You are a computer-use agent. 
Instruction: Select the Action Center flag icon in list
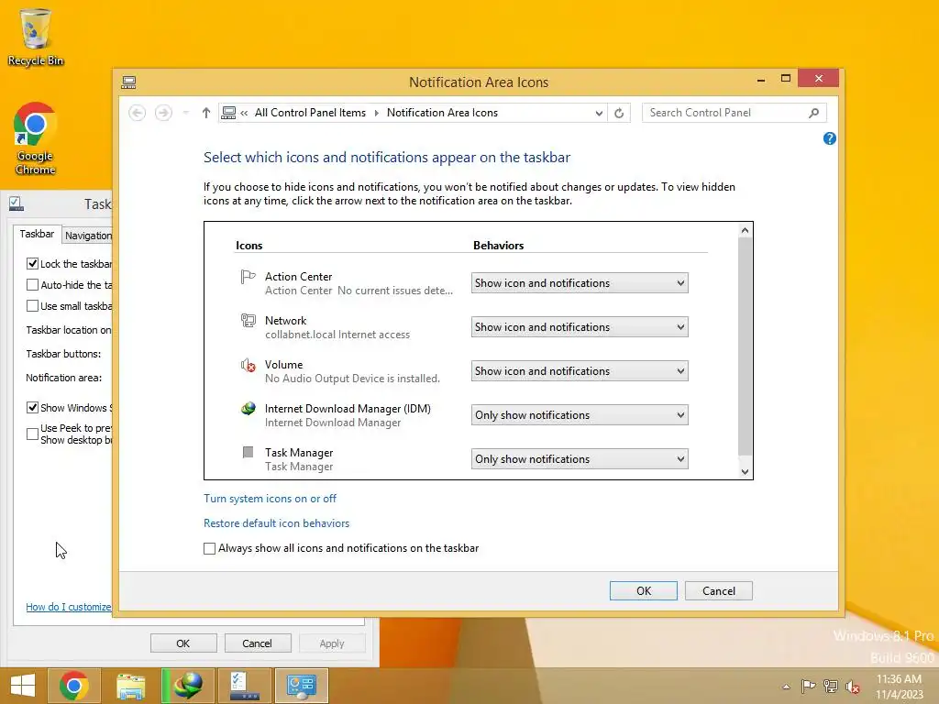point(248,277)
